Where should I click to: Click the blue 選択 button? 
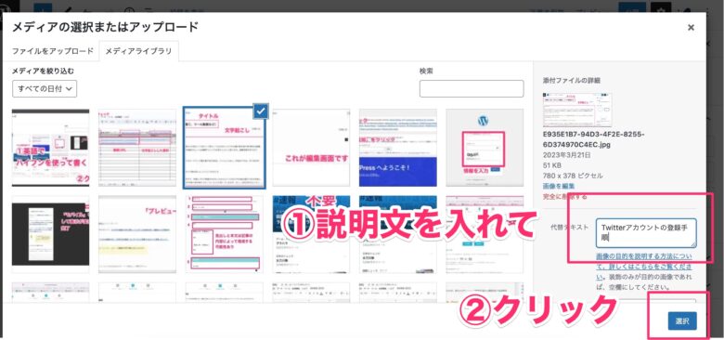point(682,321)
